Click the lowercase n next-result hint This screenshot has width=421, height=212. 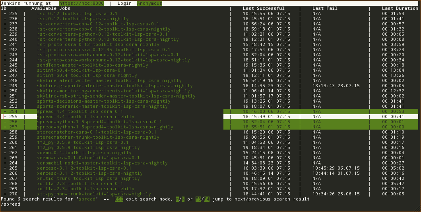177,199
